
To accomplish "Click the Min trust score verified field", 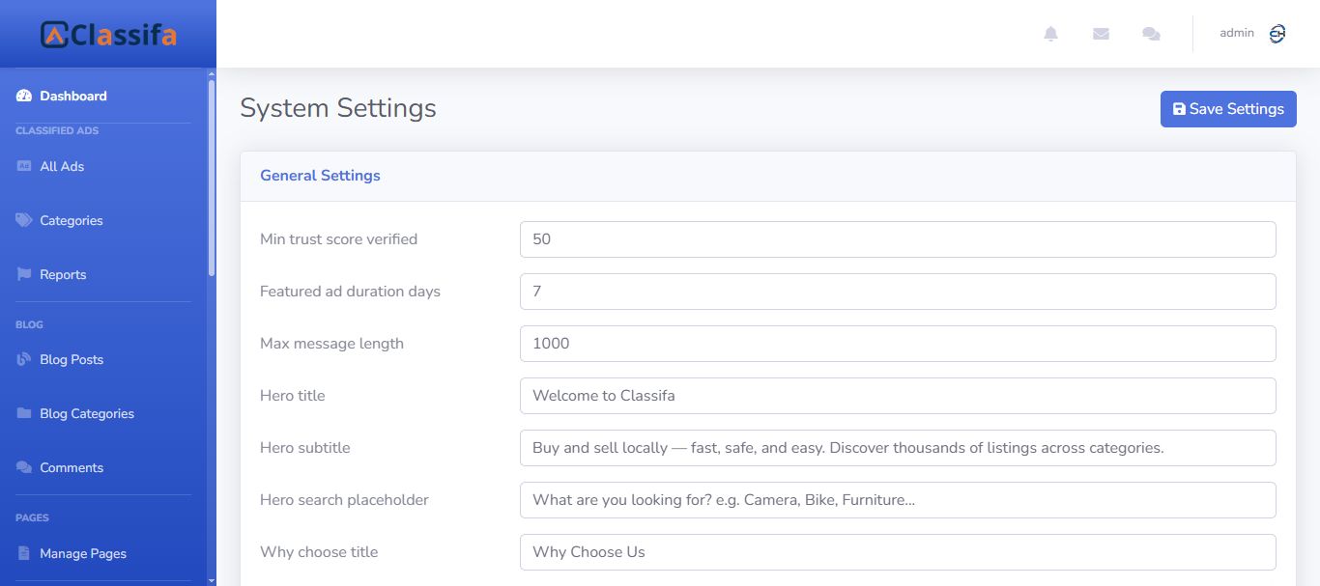I will 897,239.
